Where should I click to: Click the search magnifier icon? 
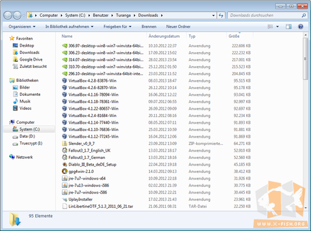[x=304, y=15]
